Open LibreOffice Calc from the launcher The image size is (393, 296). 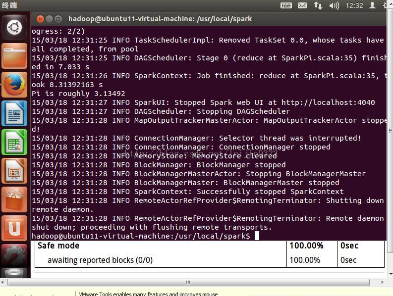coord(14,142)
